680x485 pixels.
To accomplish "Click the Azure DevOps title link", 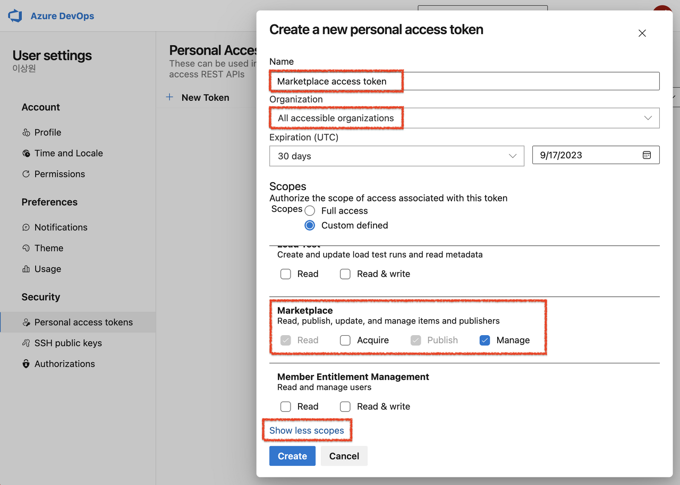I will (x=62, y=16).
